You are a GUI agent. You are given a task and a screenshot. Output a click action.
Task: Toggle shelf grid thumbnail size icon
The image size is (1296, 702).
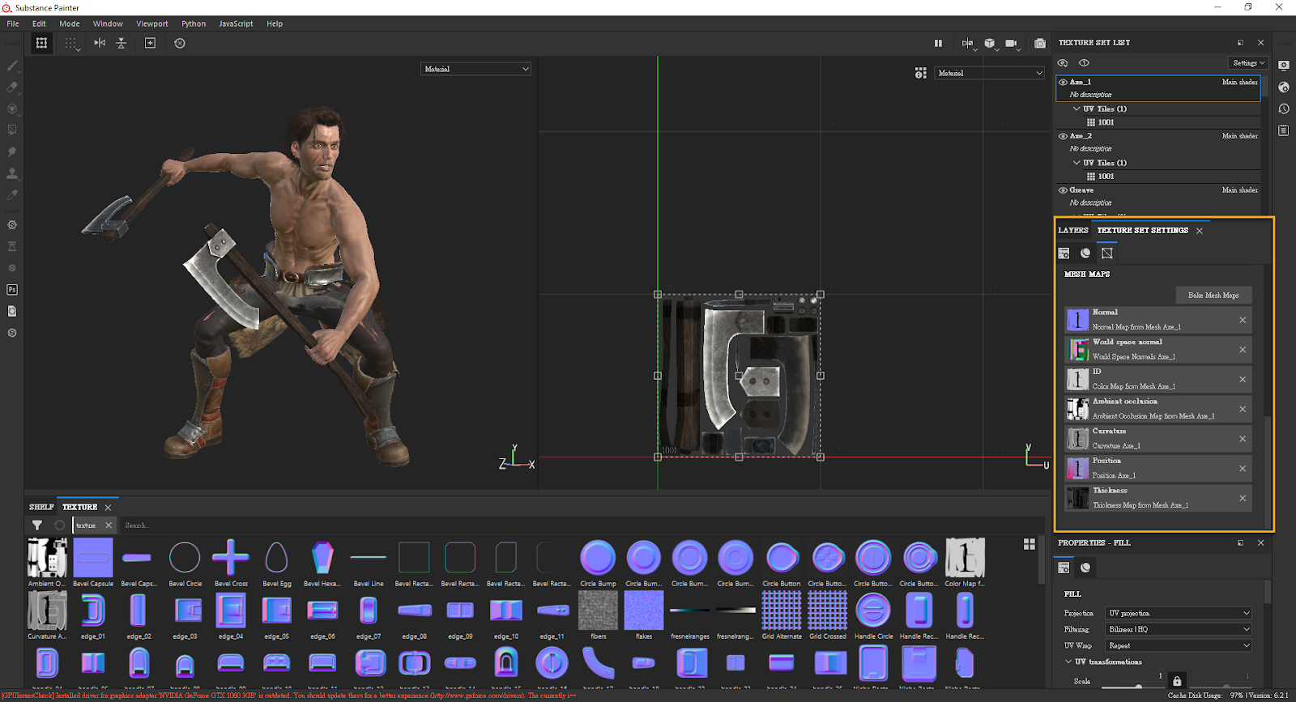point(1030,544)
